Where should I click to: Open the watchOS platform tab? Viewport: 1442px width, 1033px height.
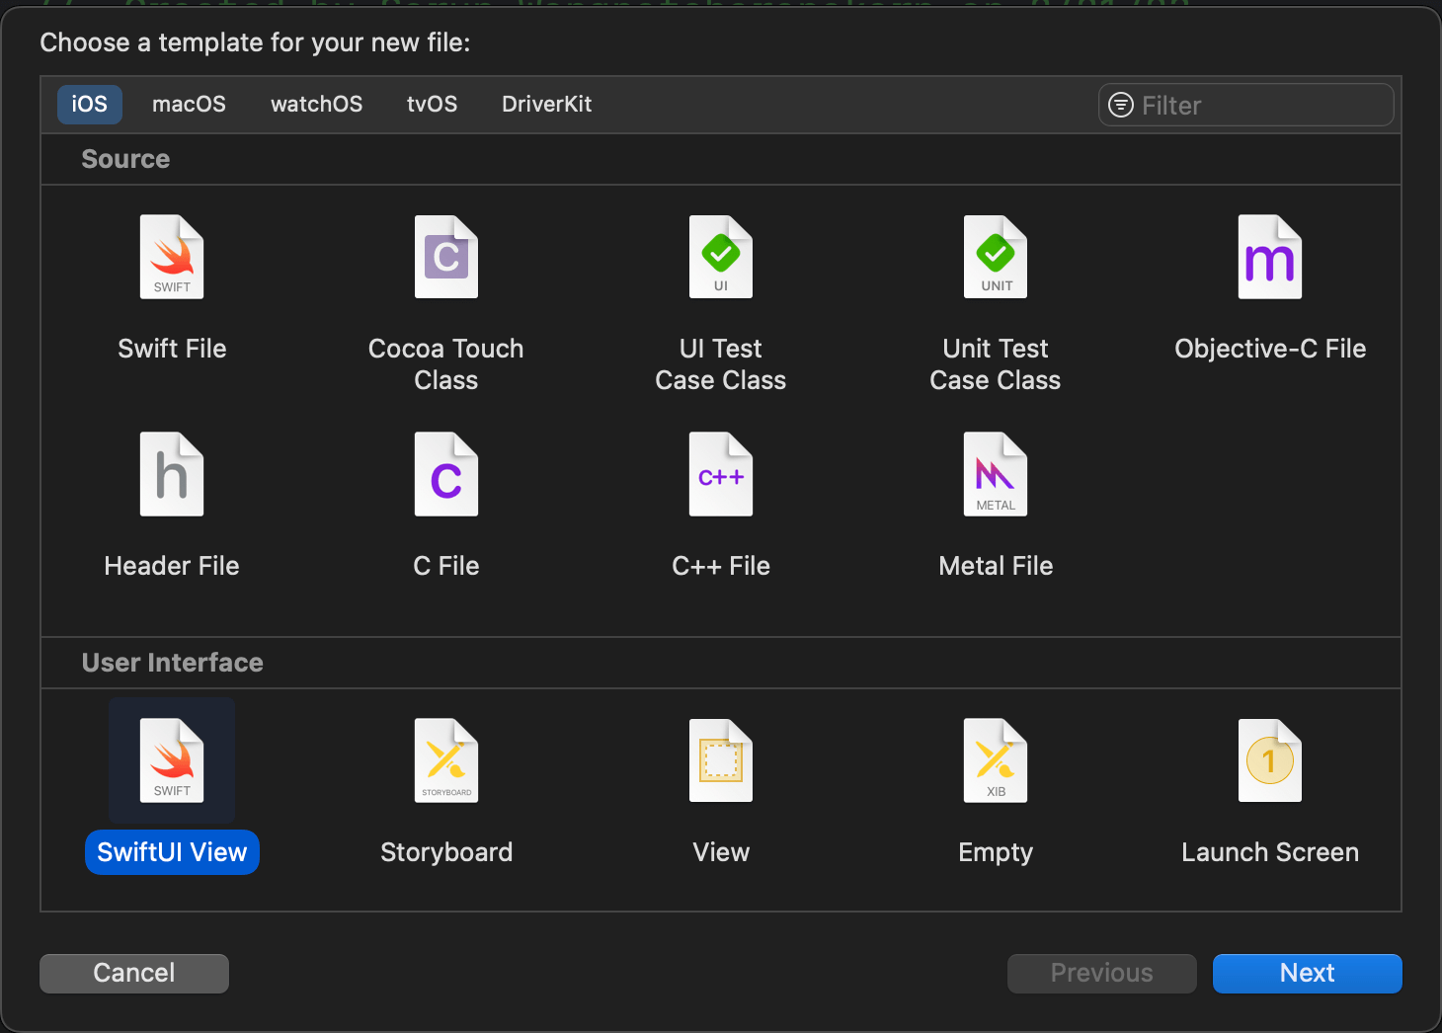coord(316,105)
